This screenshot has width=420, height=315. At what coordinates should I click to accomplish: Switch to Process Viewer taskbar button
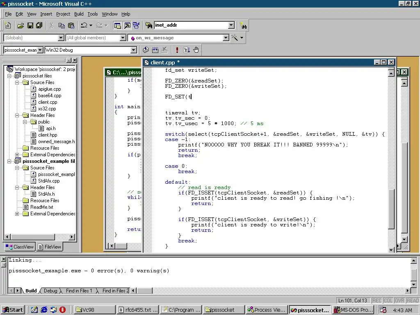point(267,310)
